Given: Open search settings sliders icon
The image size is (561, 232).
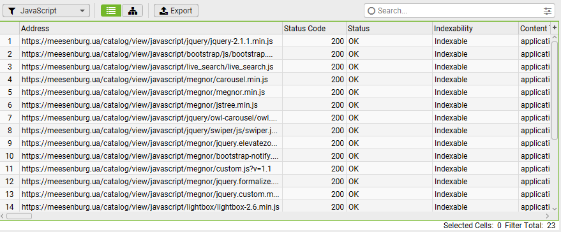Looking at the screenshot, I should [x=548, y=11].
